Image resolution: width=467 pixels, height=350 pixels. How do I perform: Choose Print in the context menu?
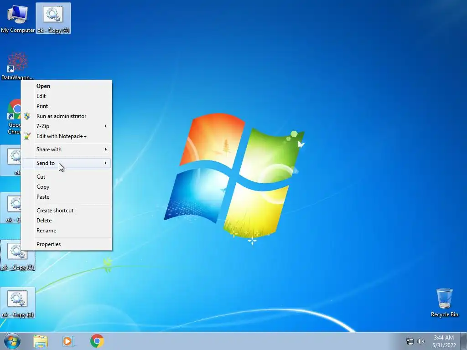[67, 106]
